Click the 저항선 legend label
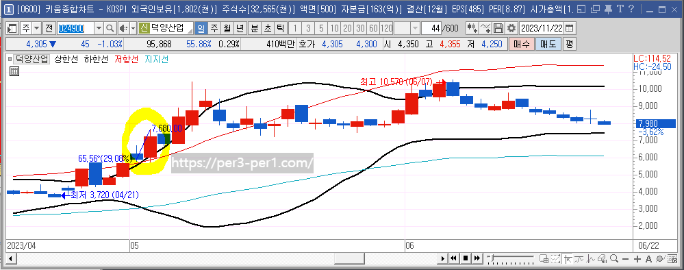Image resolution: width=684 pixels, height=270 pixels. point(127,60)
